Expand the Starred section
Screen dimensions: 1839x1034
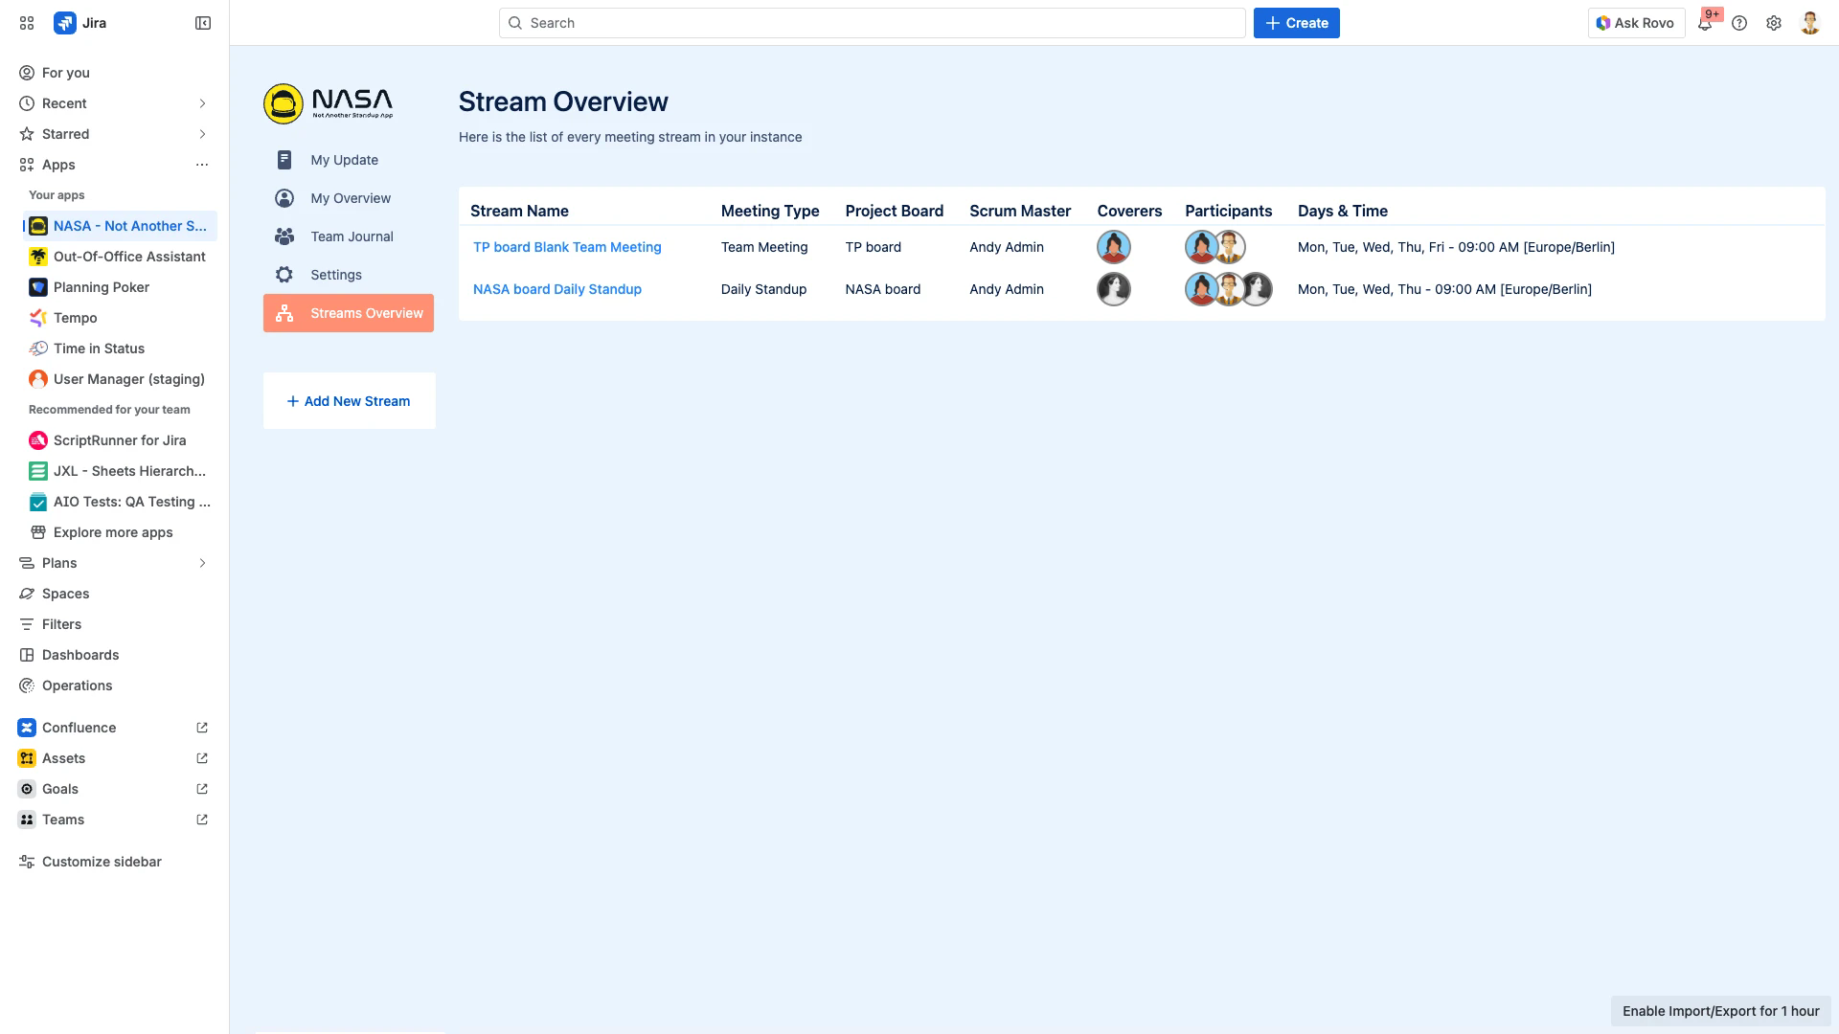tap(202, 133)
